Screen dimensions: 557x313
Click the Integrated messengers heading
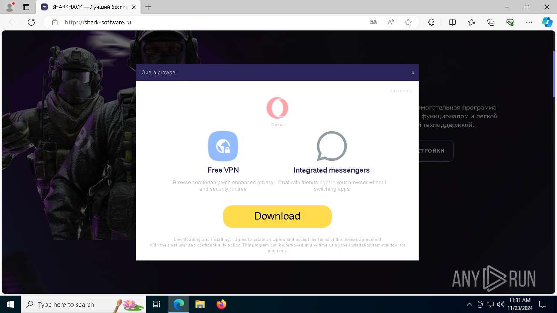[x=332, y=170]
